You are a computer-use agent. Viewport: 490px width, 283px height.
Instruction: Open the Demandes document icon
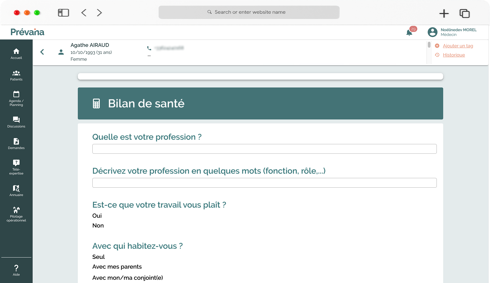pyautogui.click(x=16, y=141)
